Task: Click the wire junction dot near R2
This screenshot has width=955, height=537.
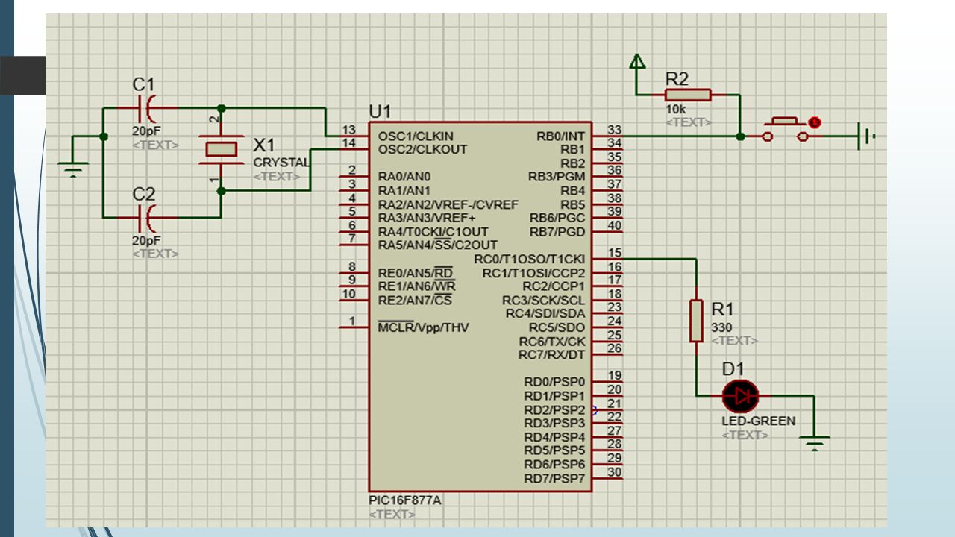Action: click(740, 136)
